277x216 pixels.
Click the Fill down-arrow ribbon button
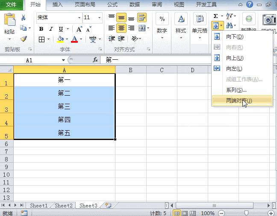pos(216,26)
